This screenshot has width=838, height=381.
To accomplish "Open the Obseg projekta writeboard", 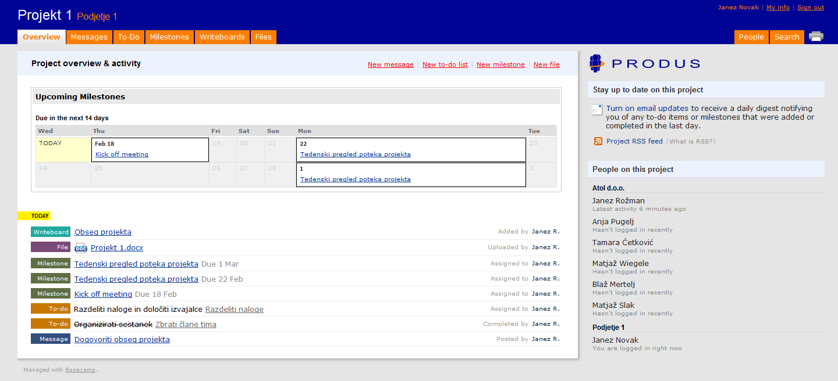I will point(103,232).
